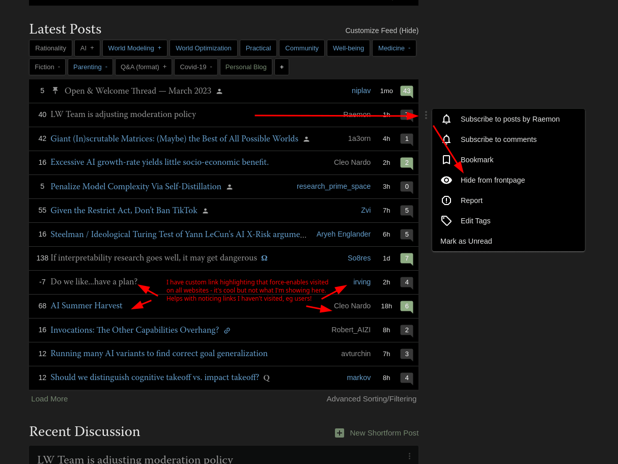The height and width of the screenshot is (464, 618).
Task: Click the bell icon for Subscribe to posts by Raemon
Action: pyautogui.click(x=446, y=119)
